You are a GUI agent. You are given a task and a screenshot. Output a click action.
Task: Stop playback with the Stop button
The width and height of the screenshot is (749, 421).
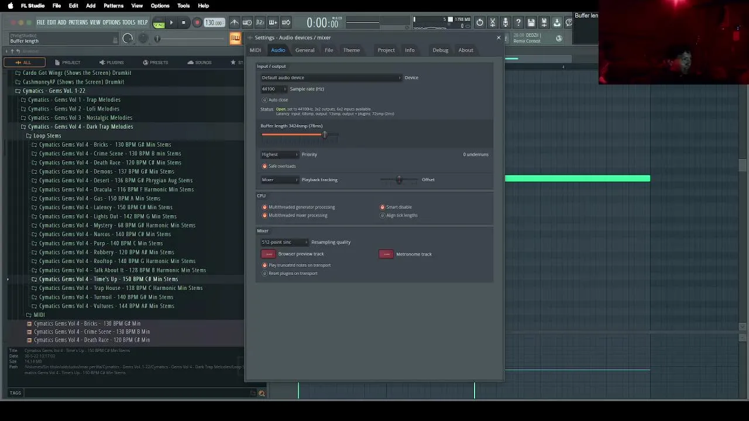click(183, 23)
